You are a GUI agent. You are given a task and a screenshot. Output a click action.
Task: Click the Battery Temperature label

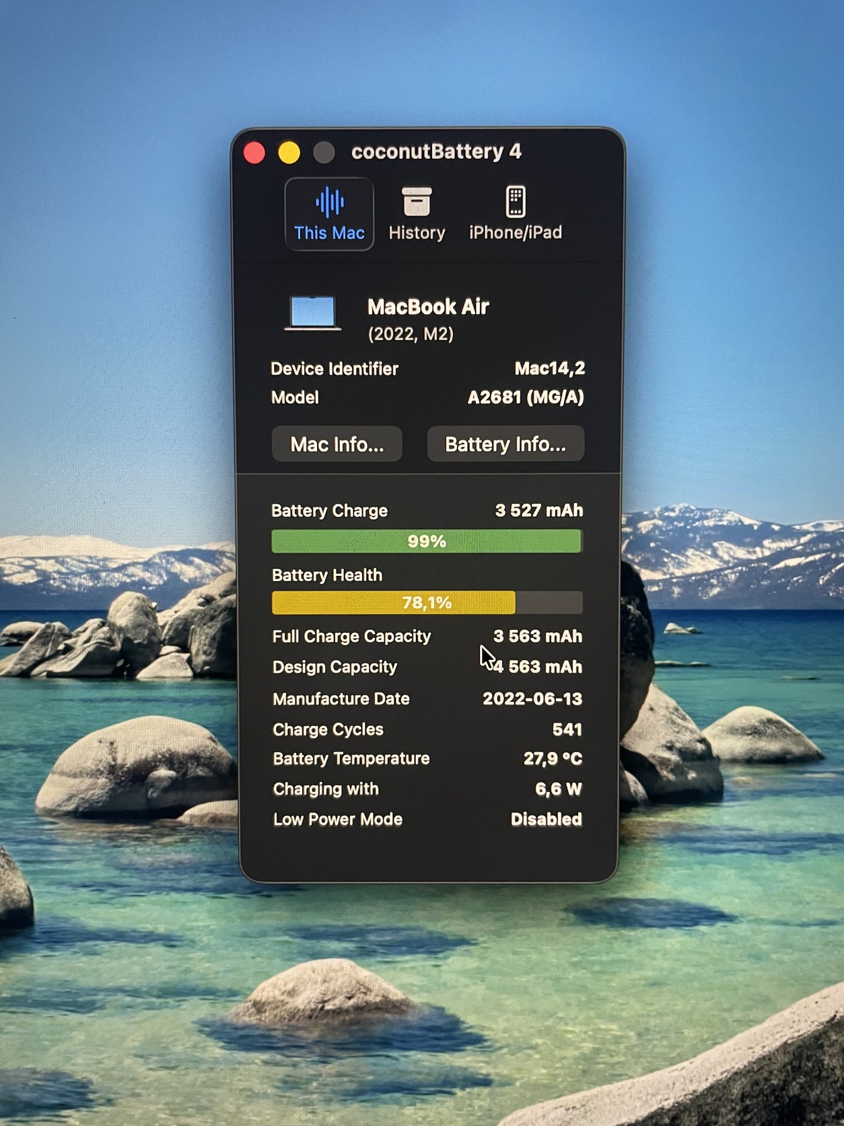(351, 759)
